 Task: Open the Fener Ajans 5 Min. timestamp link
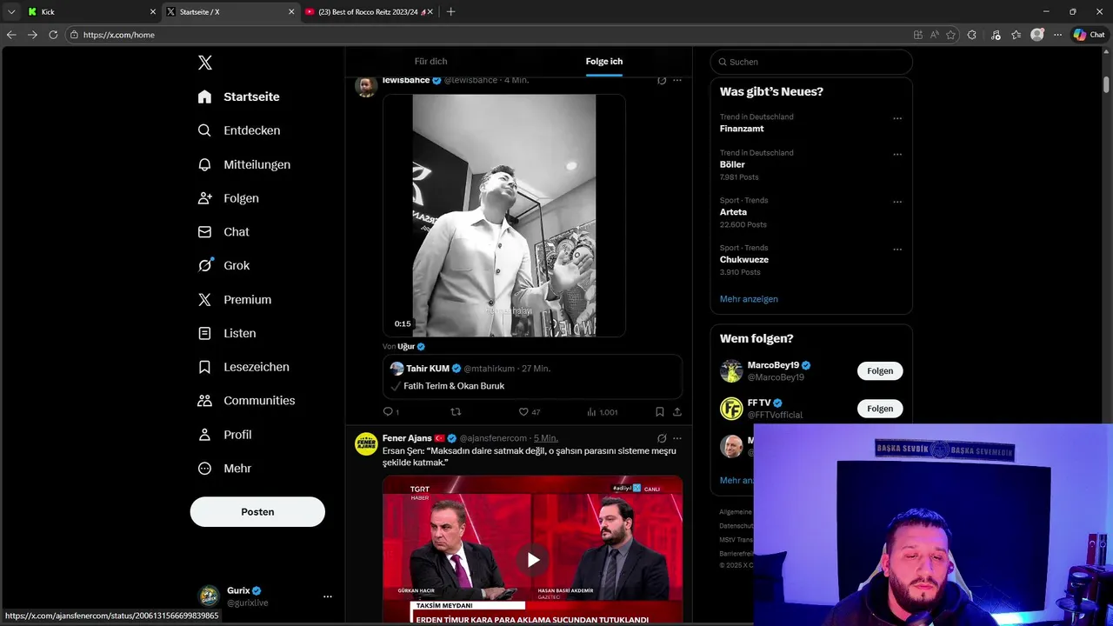click(x=546, y=438)
